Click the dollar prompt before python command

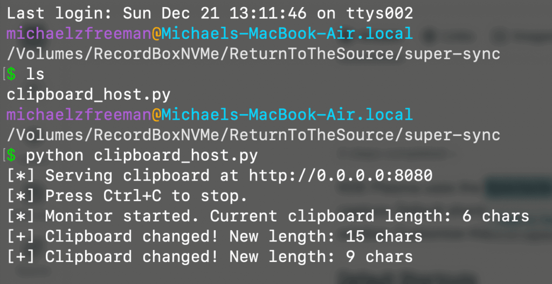coord(11,156)
